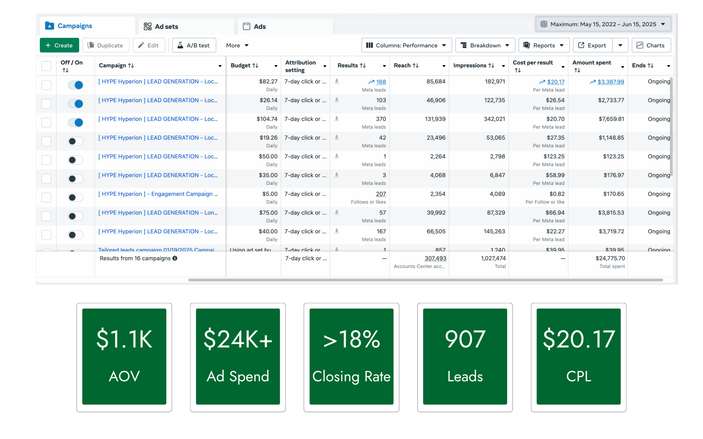Image resolution: width=703 pixels, height=439 pixels.
Task: Turn off the campaign with $82.27 daily budget
Action: point(76,85)
